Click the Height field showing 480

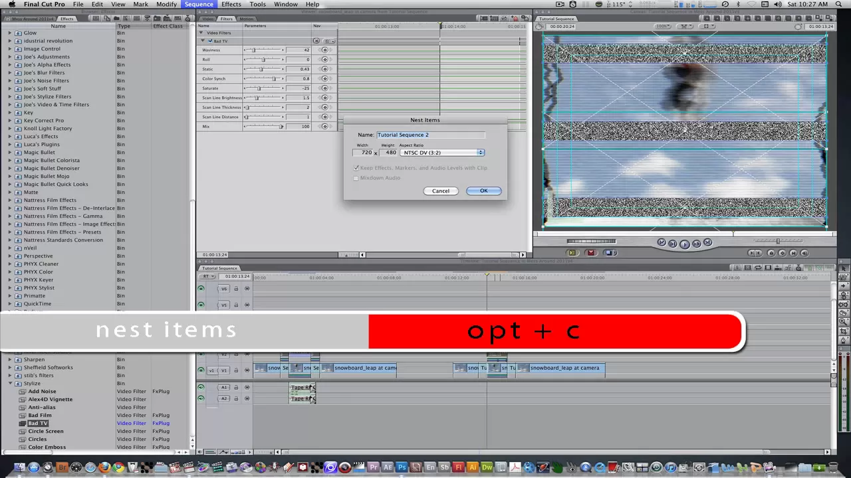click(x=388, y=153)
